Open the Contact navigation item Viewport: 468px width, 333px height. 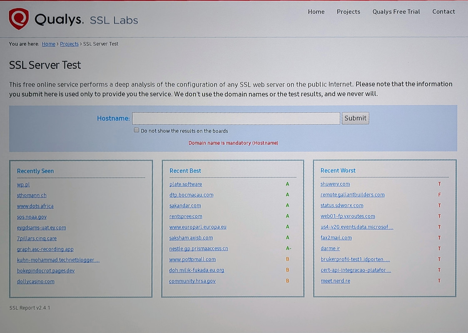(443, 12)
